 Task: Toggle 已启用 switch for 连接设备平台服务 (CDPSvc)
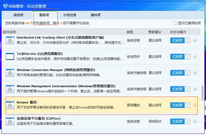tap(180, 122)
